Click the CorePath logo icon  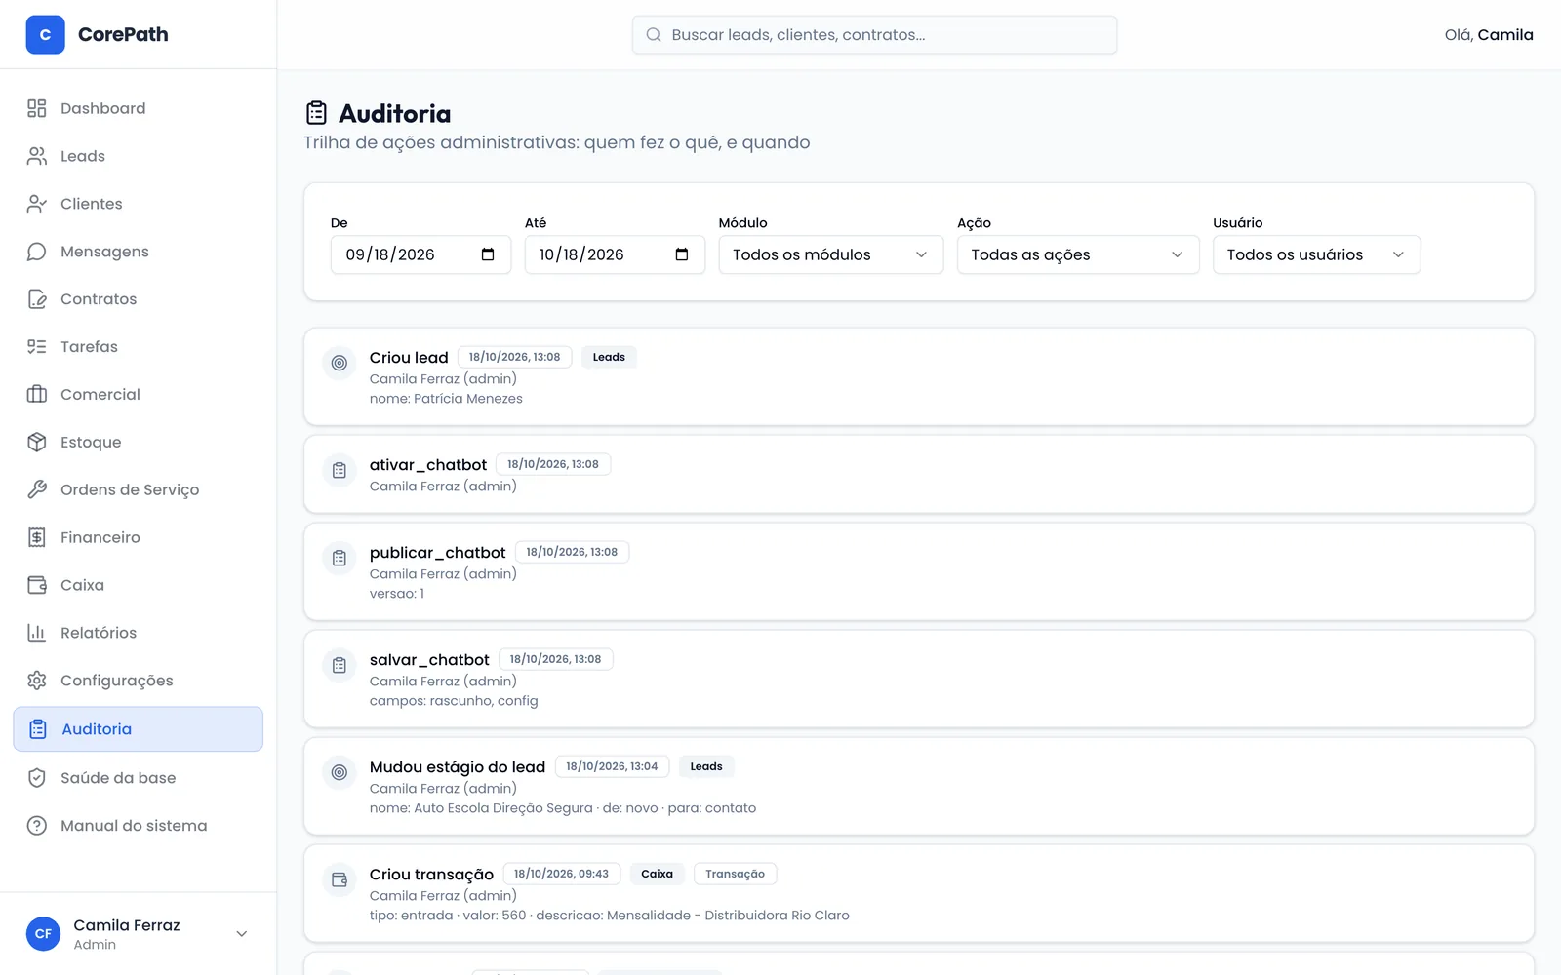click(x=45, y=34)
